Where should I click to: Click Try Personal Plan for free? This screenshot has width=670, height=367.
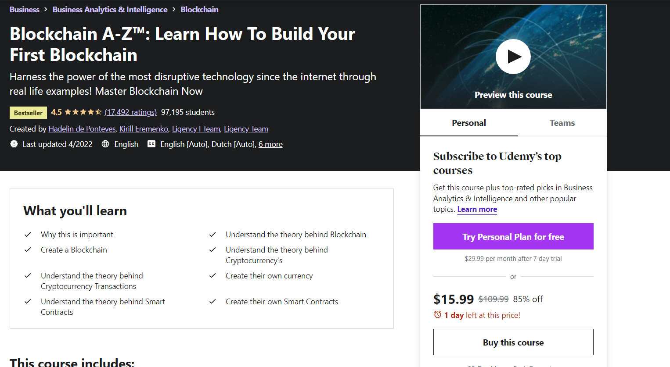click(x=513, y=236)
